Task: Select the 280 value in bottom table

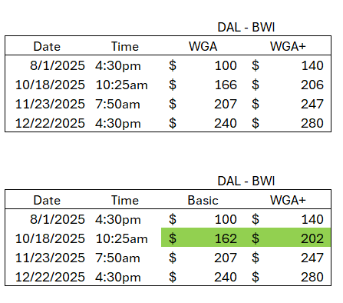Action: tap(312, 277)
